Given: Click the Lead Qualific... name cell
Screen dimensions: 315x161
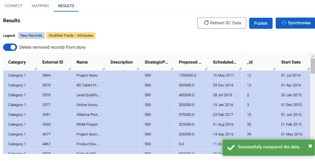Looking at the screenshot, I should tap(89, 95).
